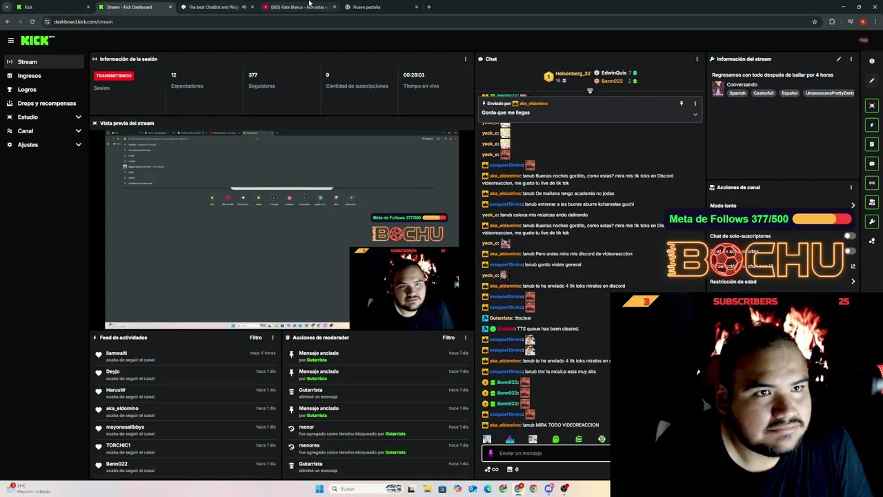The image size is (883, 497).
Task: Click the UmamusumePrettyDerby tag
Action: (x=829, y=93)
